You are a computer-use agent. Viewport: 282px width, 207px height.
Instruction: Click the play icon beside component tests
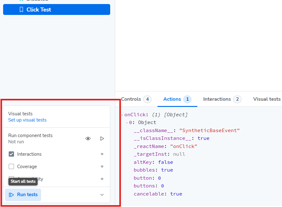click(x=102, y=139)
